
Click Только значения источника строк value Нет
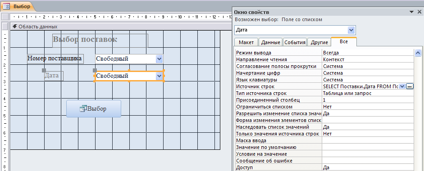[x=368, y=134]
